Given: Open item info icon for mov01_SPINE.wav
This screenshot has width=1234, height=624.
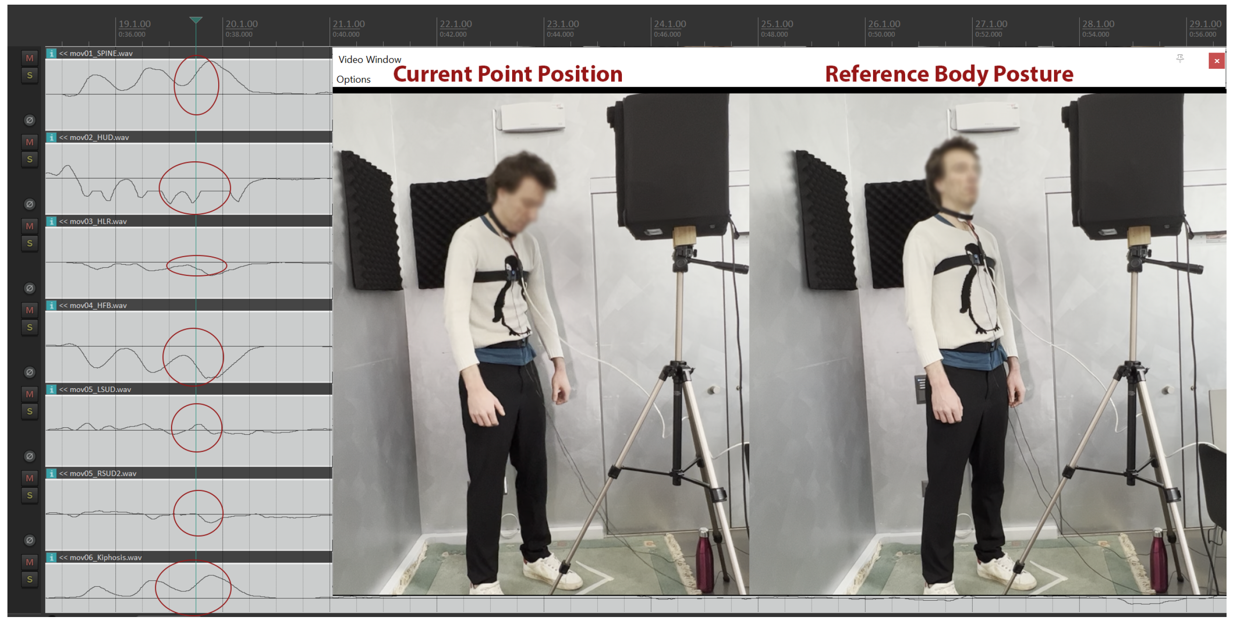Looking at the screenshot, I should click(x=51, y=53).
